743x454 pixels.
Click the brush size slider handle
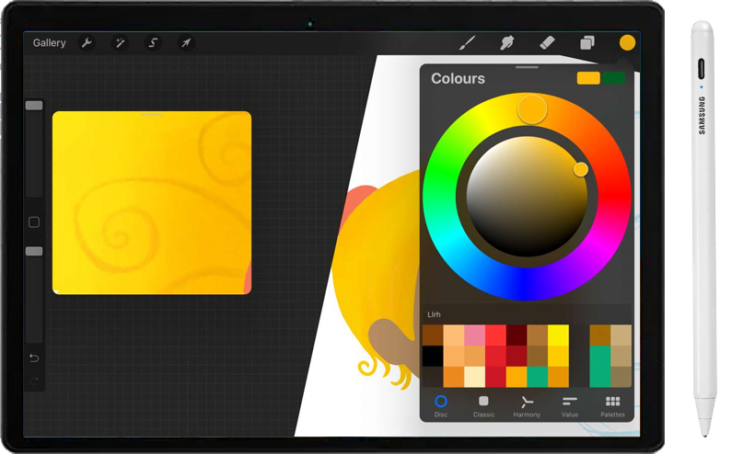(34, 106)
